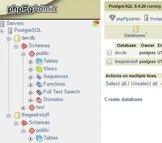Image resolution: width=162 pixels, height=143 pixels.
Task: Click the server icon in breadcrumb trail
Action: click(x=146, y=18)
